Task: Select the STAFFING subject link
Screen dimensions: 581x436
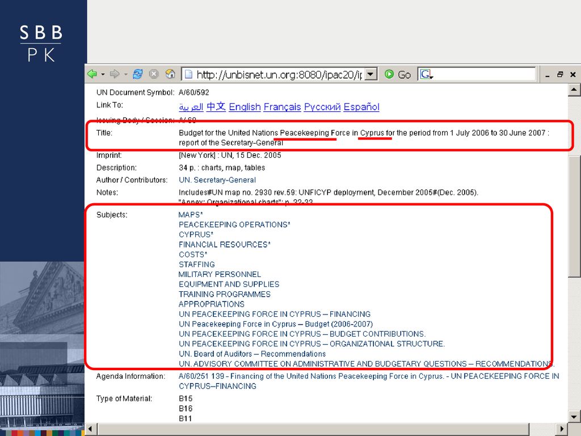Action: coord(197,265)
